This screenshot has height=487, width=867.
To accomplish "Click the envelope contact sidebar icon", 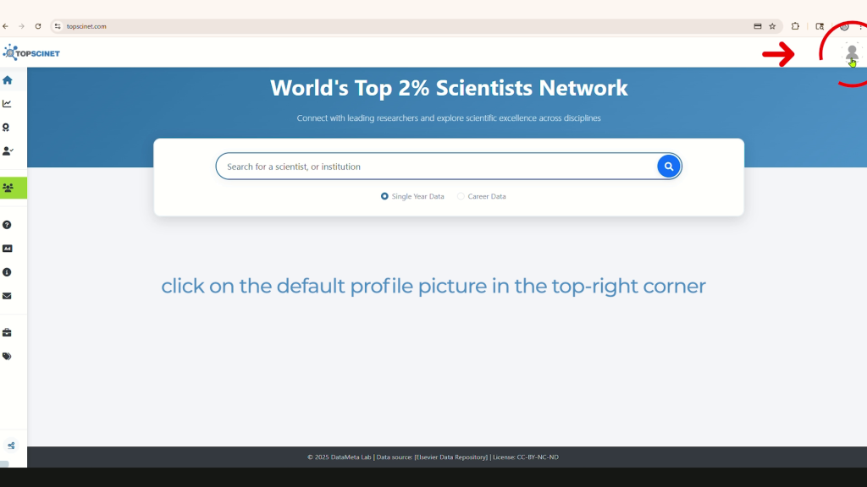I will coord(8,296).
